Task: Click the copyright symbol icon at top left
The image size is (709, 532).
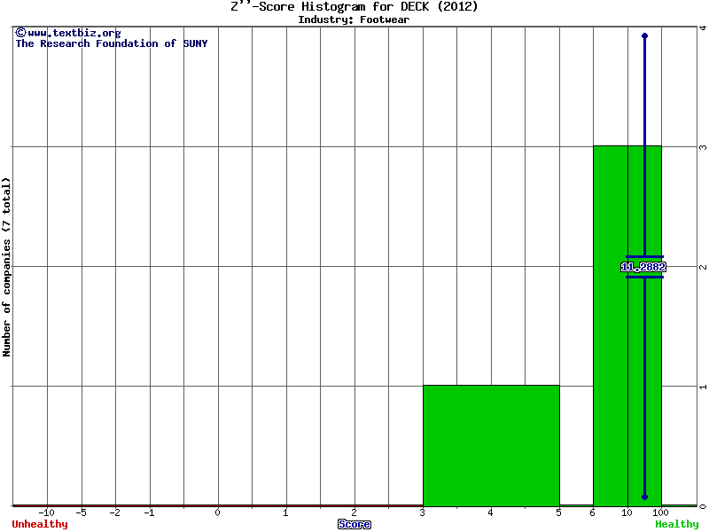Action: click(20, 33)
